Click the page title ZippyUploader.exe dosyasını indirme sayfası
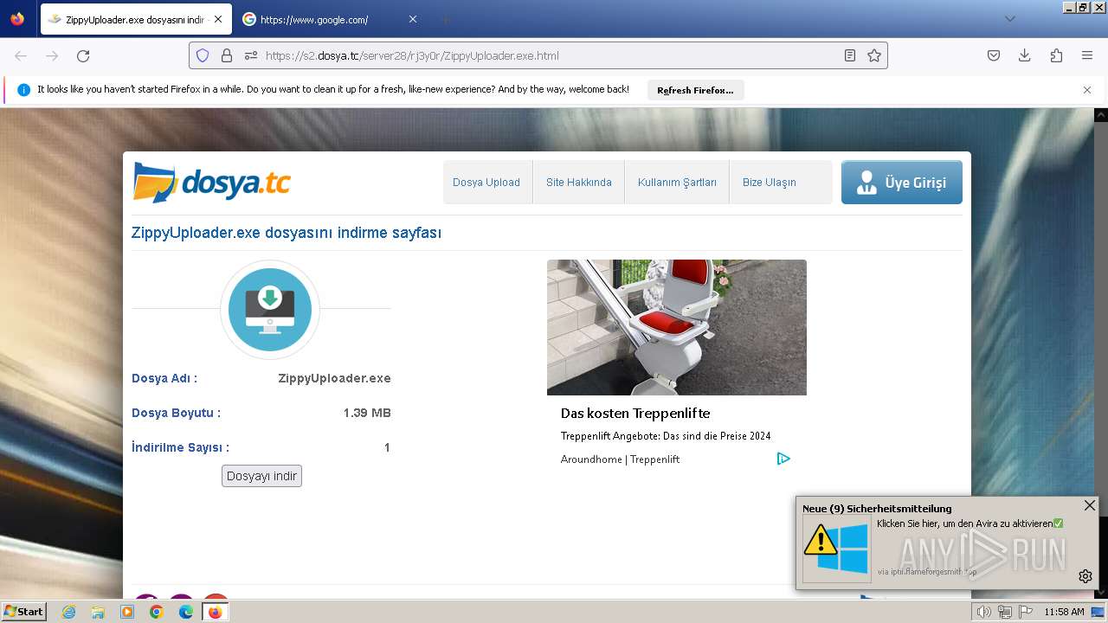The height and width of the screenshot is (623, 1108). pyautogui.click(x=287, y=233)
